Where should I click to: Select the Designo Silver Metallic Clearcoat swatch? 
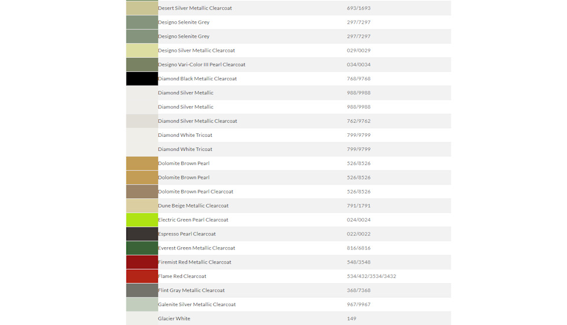click(142, 51)
